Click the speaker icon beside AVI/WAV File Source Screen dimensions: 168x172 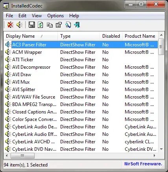8,97
